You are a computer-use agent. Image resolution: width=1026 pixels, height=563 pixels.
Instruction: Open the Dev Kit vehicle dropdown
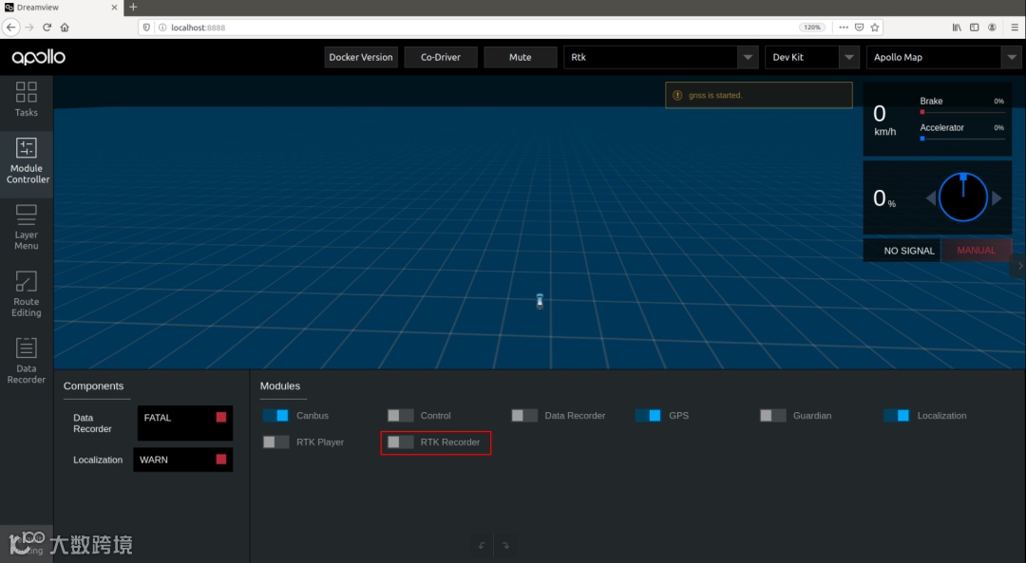click(x=811, y=57)
